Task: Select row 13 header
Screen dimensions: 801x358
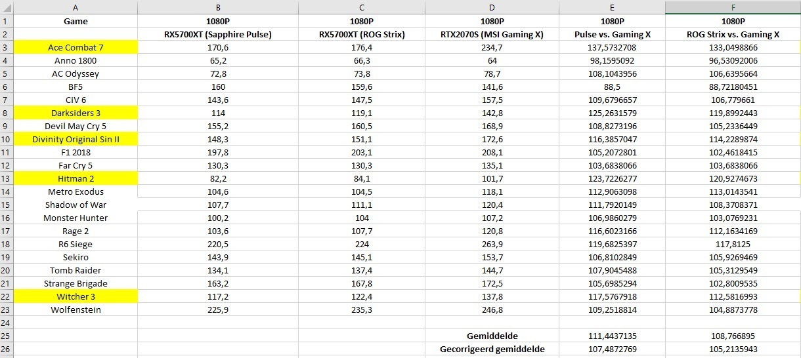Action: 7,178
